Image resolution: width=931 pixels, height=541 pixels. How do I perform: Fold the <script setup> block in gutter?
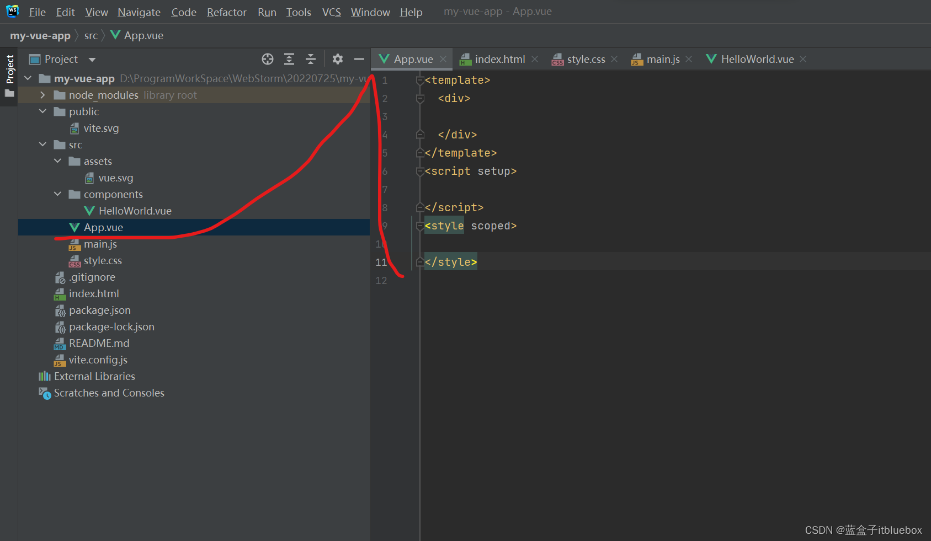pos(420,172)
